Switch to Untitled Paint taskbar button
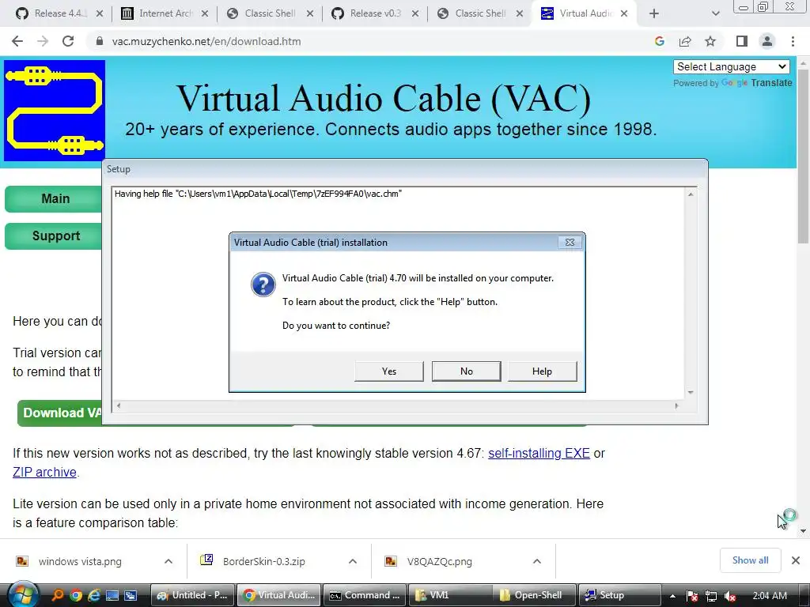Screen dimensions: 810x607 pyautogui.click(x=193, y=595)
